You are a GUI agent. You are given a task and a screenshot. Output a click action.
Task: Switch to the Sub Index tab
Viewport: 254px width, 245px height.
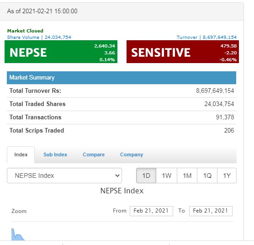[55, 154]
